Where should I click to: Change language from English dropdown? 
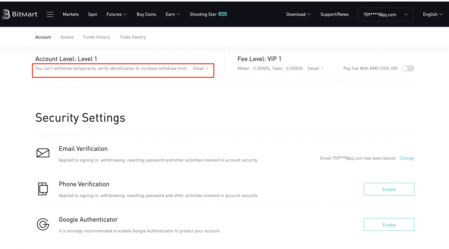coord(432,14)
